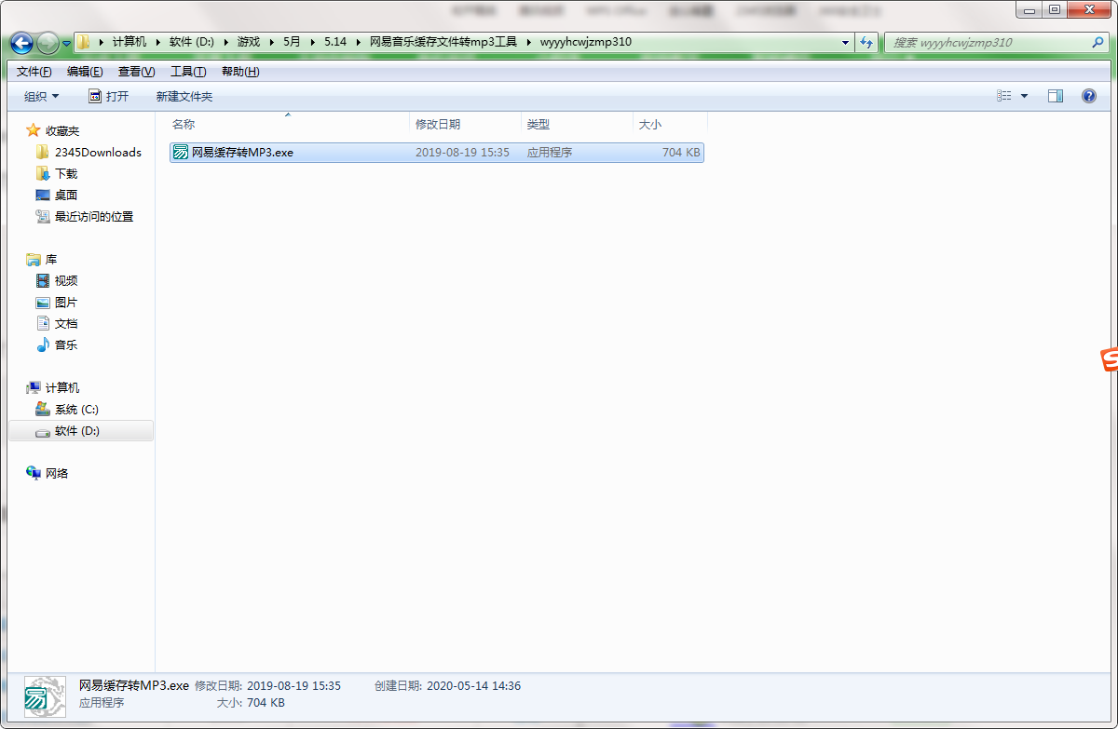Viewport: 1118px width, 729px height.
Task: Open the 帮助(H) menu
Action: click(240, 72)
